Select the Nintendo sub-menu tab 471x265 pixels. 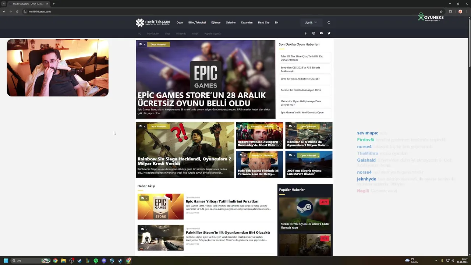click(181, 33)
